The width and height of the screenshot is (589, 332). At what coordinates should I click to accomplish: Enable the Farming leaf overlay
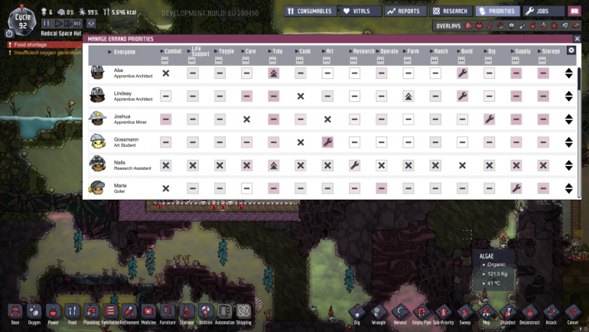tap(565, 26)
